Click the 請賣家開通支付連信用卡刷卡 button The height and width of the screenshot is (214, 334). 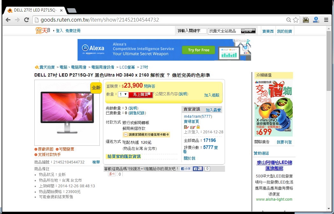[x=146, y=134]
